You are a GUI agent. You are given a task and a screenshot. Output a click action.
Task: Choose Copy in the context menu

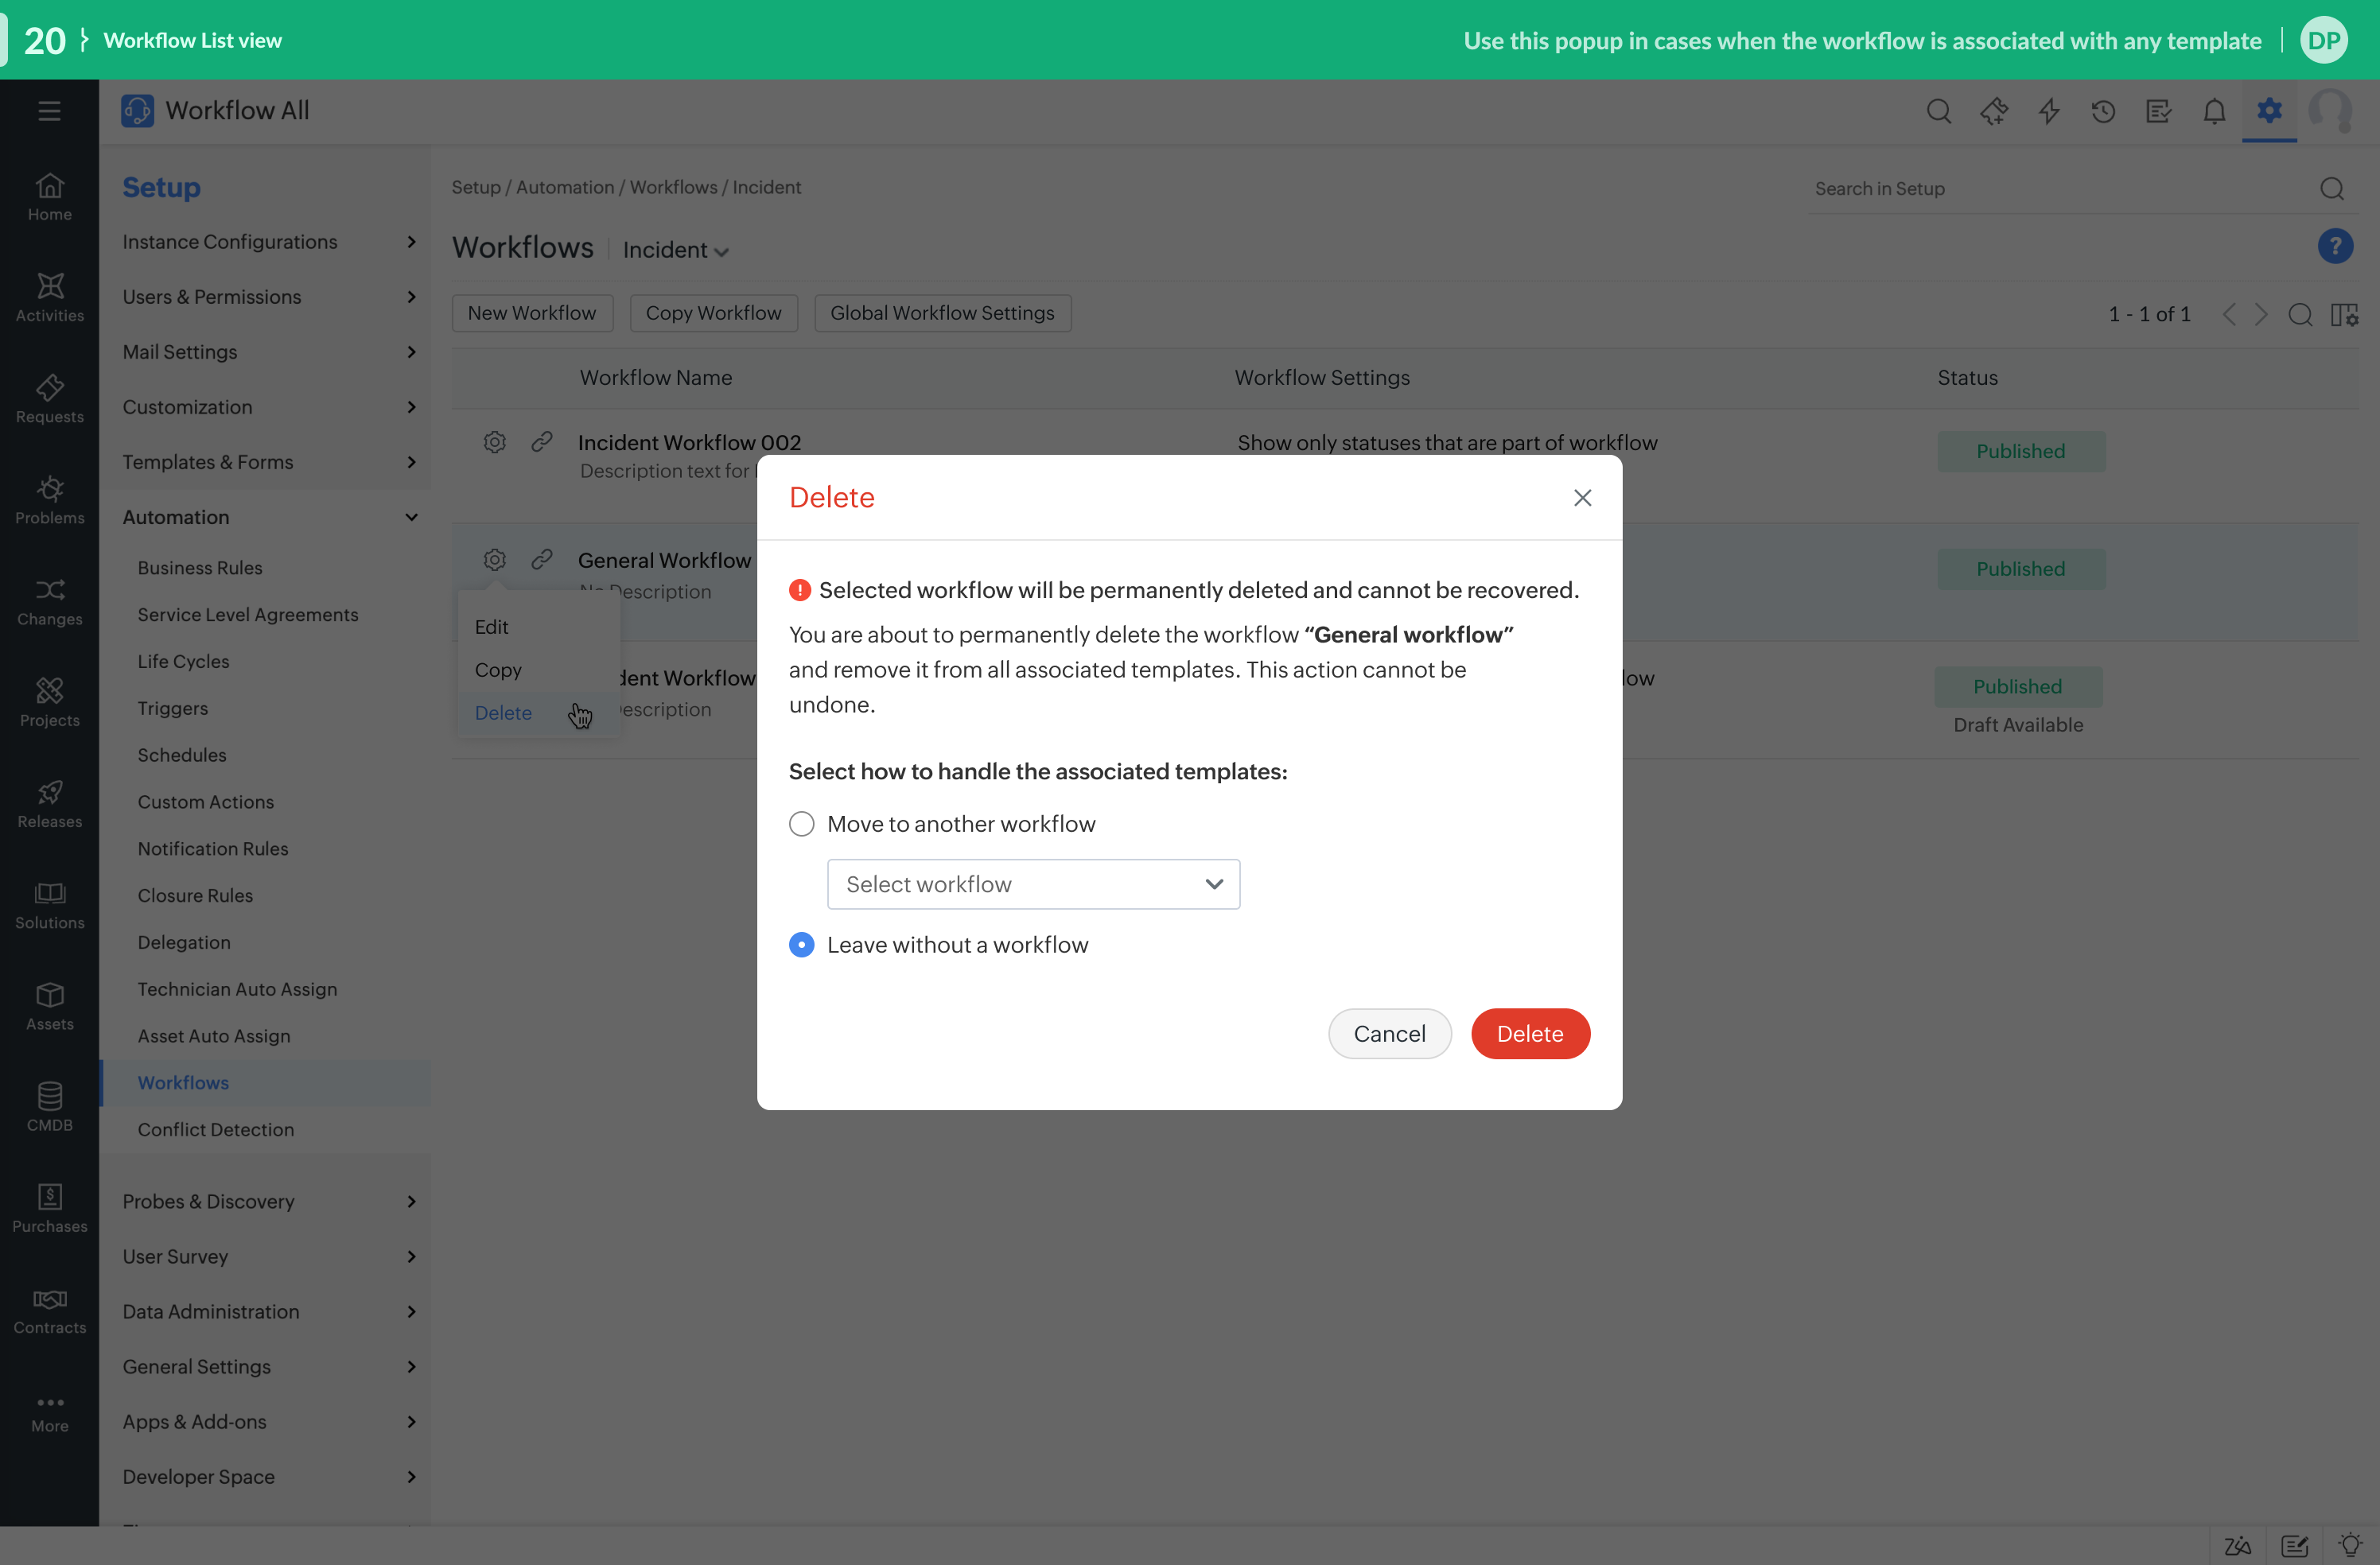click(x=498, y=670)
